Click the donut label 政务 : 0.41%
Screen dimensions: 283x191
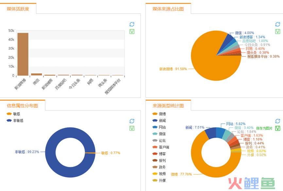pos(256,147)
